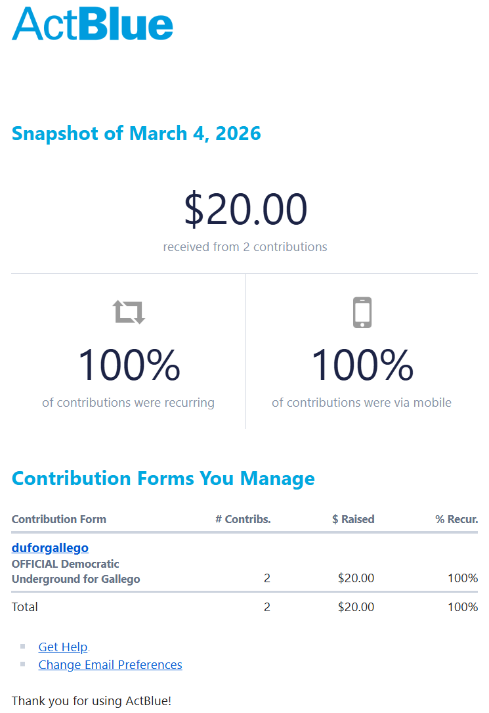Click the % Recur. column header
Viewport: 489px width, 713px height.
pos(456,519)
